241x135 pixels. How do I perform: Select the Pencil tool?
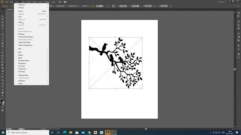pos(2,41)
